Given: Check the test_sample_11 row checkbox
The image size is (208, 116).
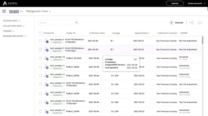Looking at the screenshot, I should click(x=40, y=67).
